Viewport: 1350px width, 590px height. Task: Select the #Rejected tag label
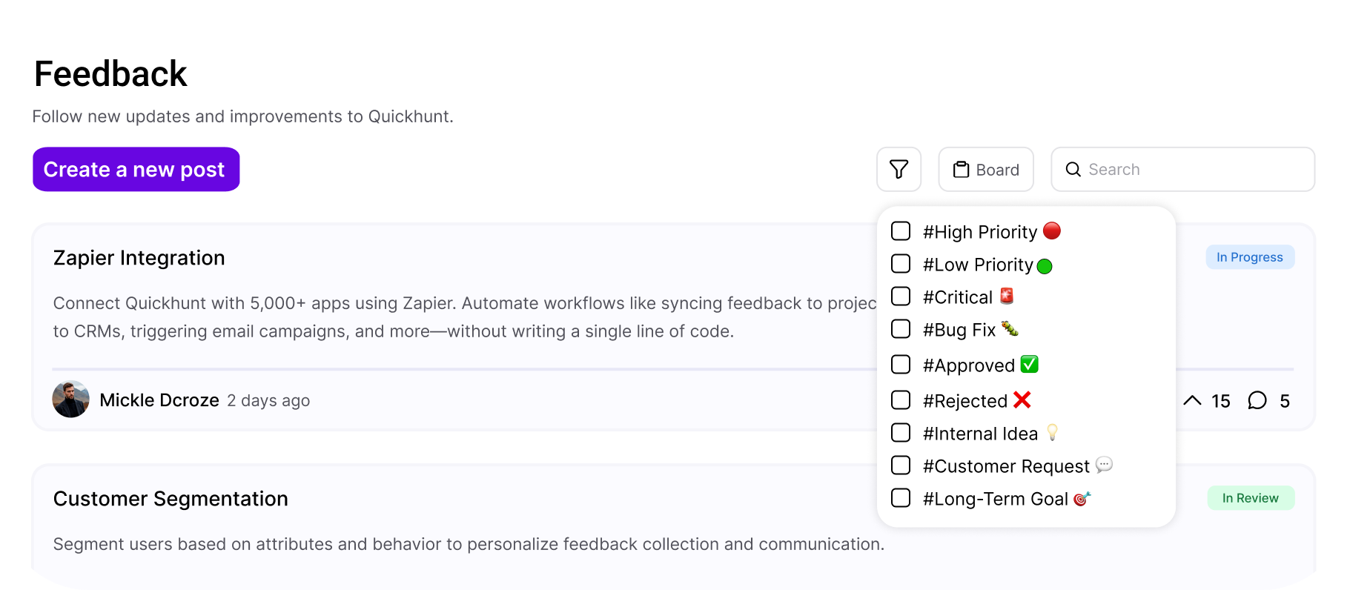(x=965, y=401)
